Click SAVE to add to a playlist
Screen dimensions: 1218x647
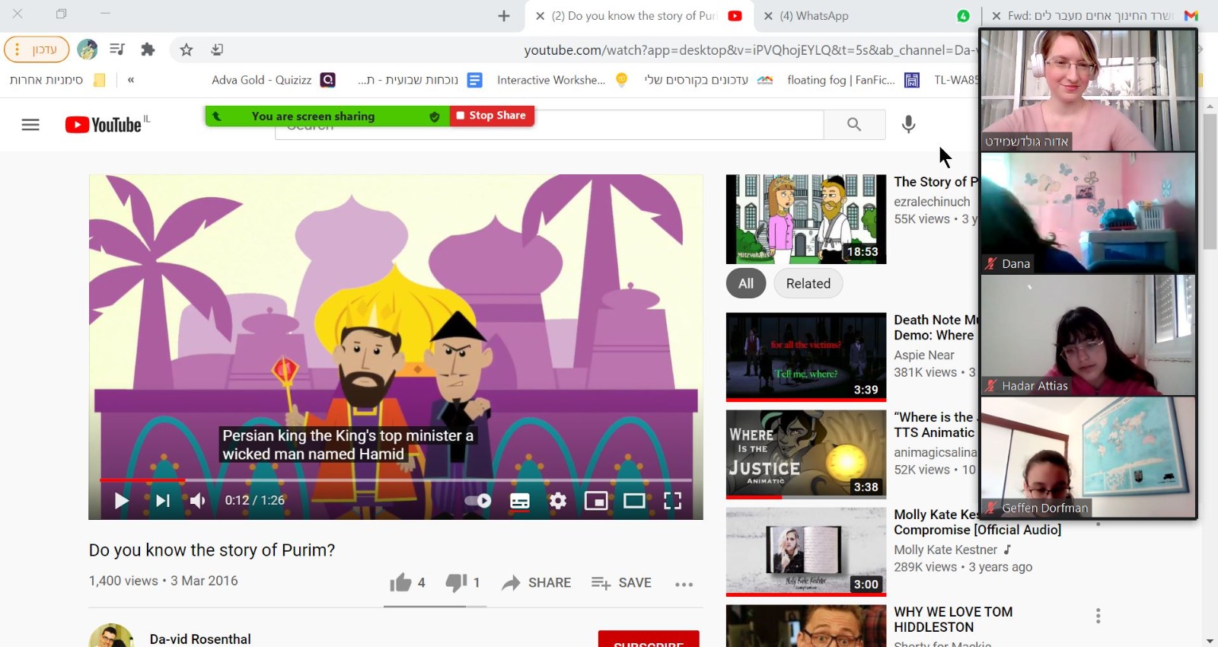pos(621,583)
